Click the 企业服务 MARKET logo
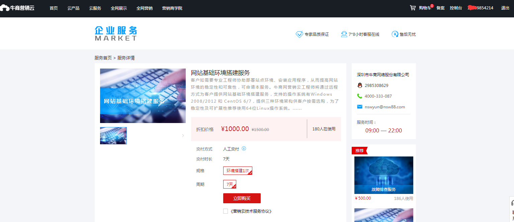This screenshot has height=222, width=514. [116, 33]
